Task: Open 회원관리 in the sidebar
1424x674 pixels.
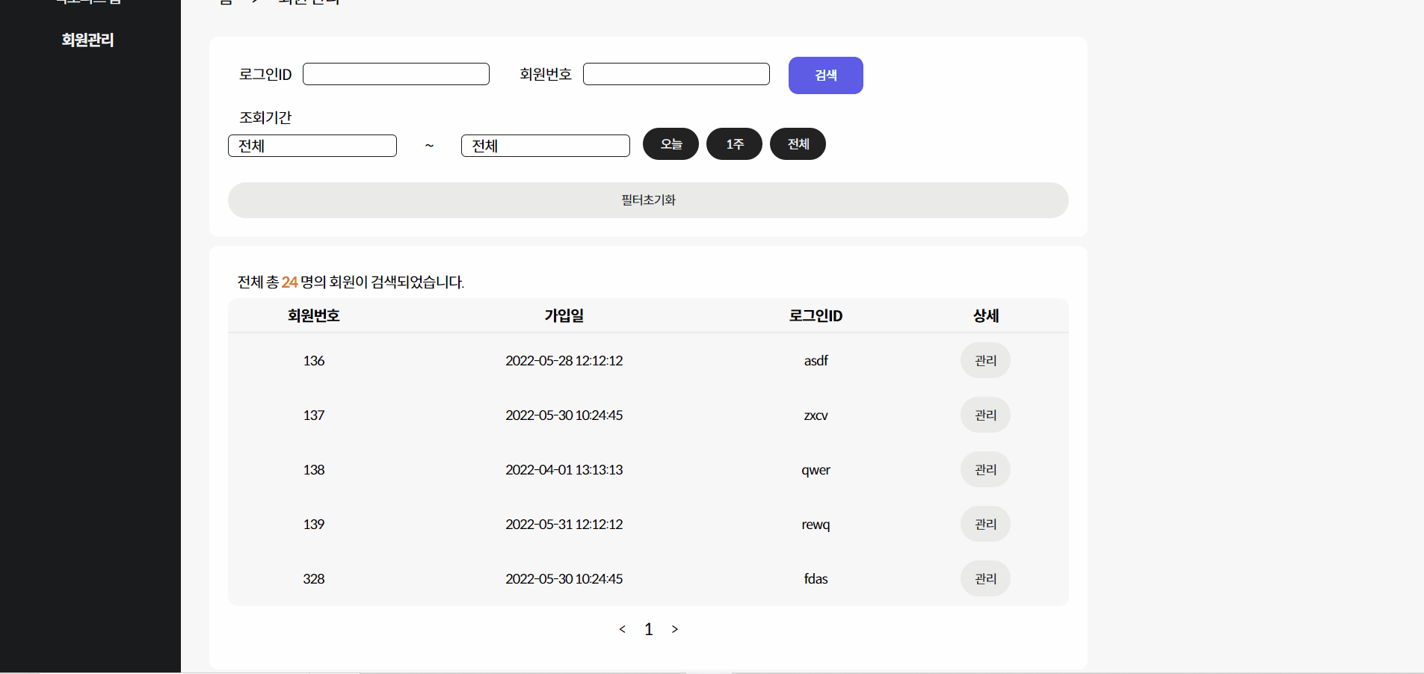Action: click(87, 40)
